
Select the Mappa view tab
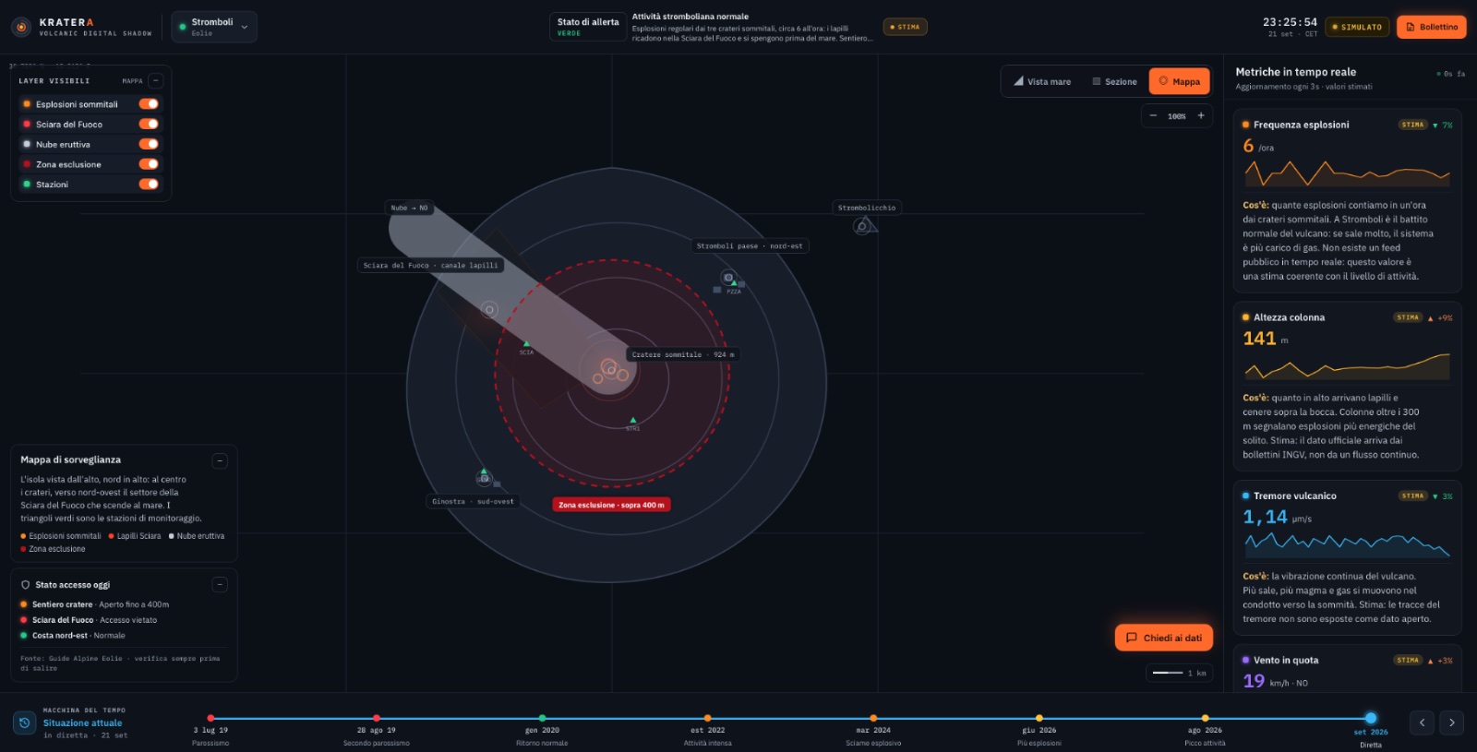click(x=1179, y=81)
